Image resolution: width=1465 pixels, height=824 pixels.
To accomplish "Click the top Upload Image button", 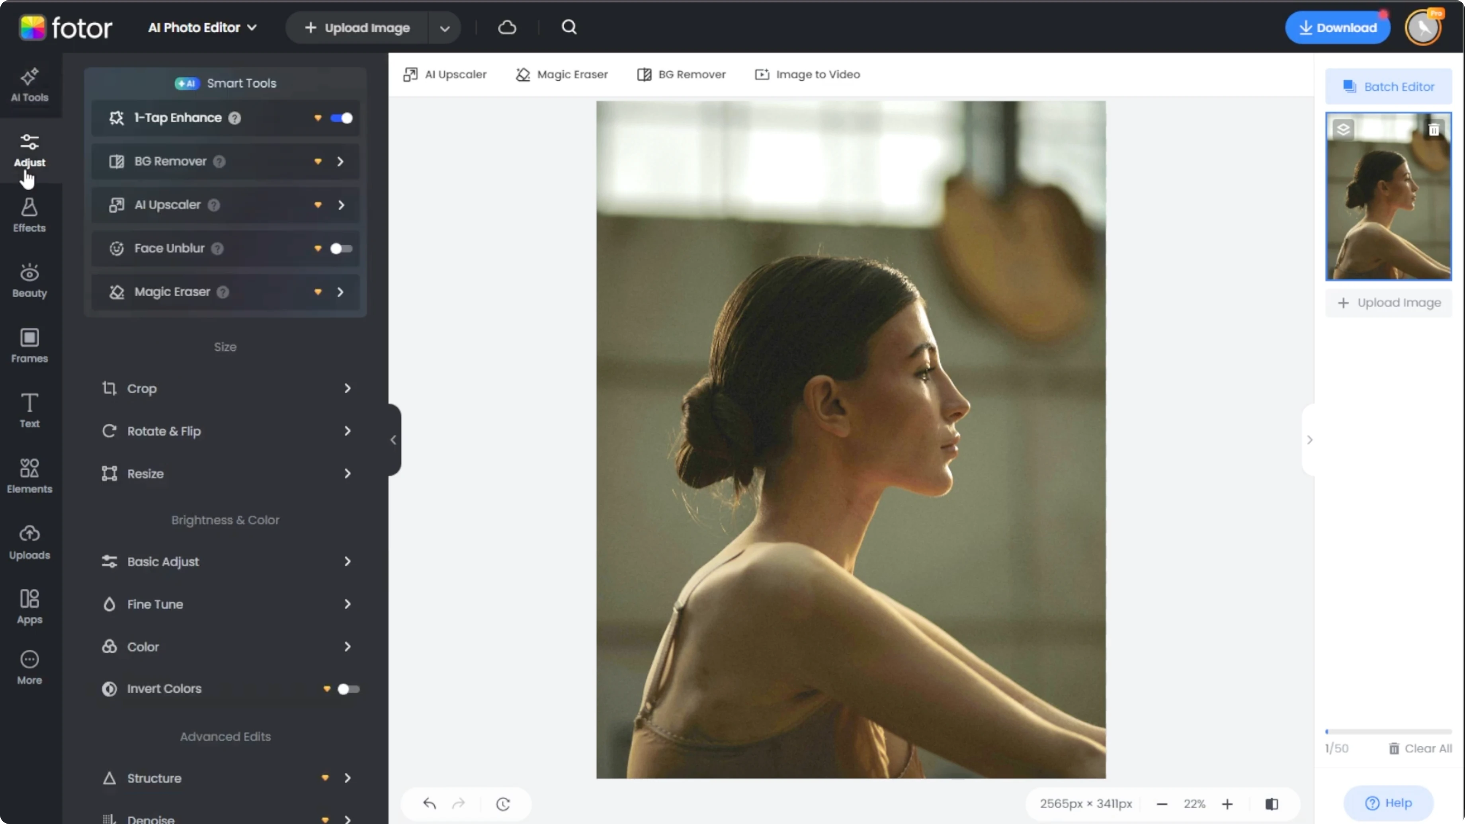I will (357, 27).
